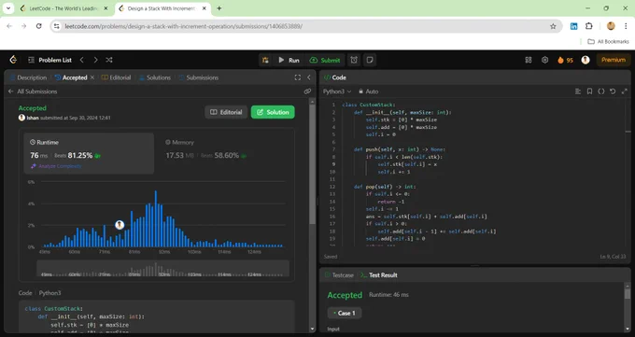Open the browser extensions puzzle icon
The width and height of the screenshot is (635, 337).
(589, 26)
